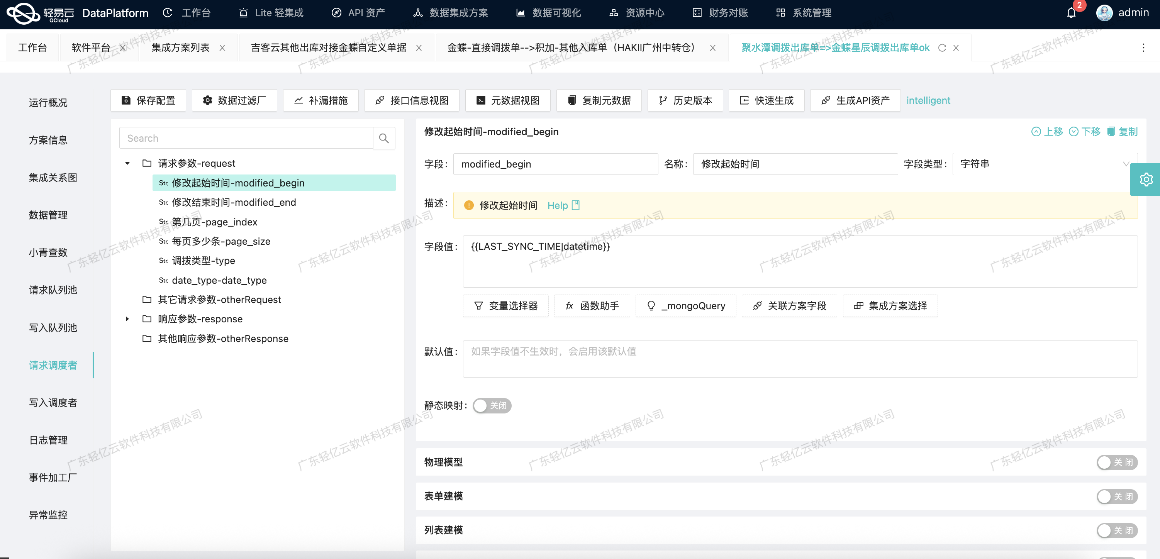Open the tab bar more-options menu
The image size is (1160, 559).
[x=1143, y=48]
